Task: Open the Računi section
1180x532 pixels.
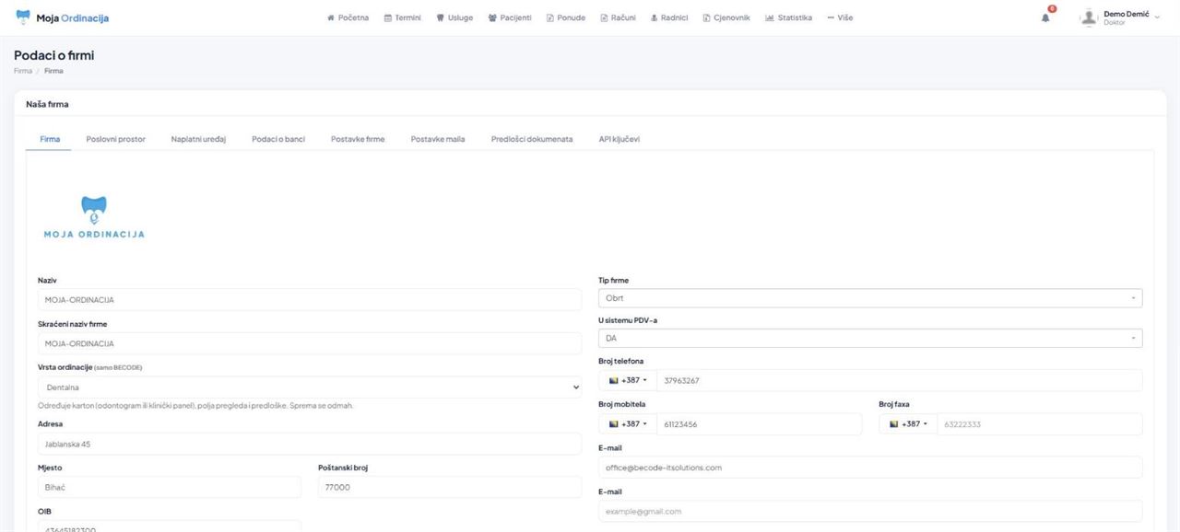Action: (x=619, y=17)
